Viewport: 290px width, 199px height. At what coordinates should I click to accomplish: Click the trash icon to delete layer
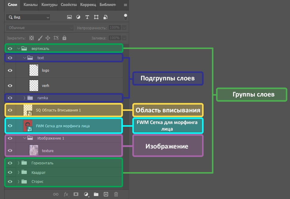point(116,194)
